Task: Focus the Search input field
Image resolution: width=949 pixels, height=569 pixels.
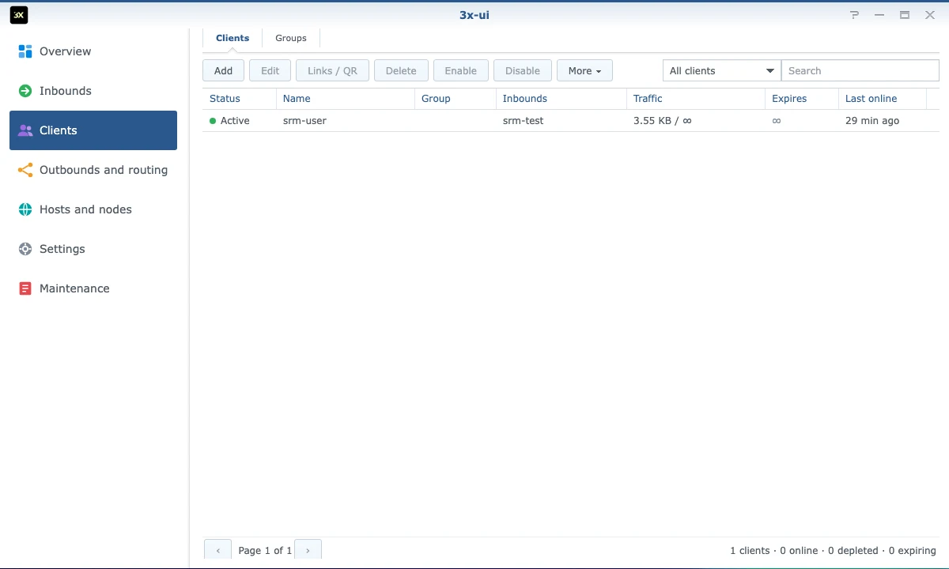Action: tap(860, 70)
